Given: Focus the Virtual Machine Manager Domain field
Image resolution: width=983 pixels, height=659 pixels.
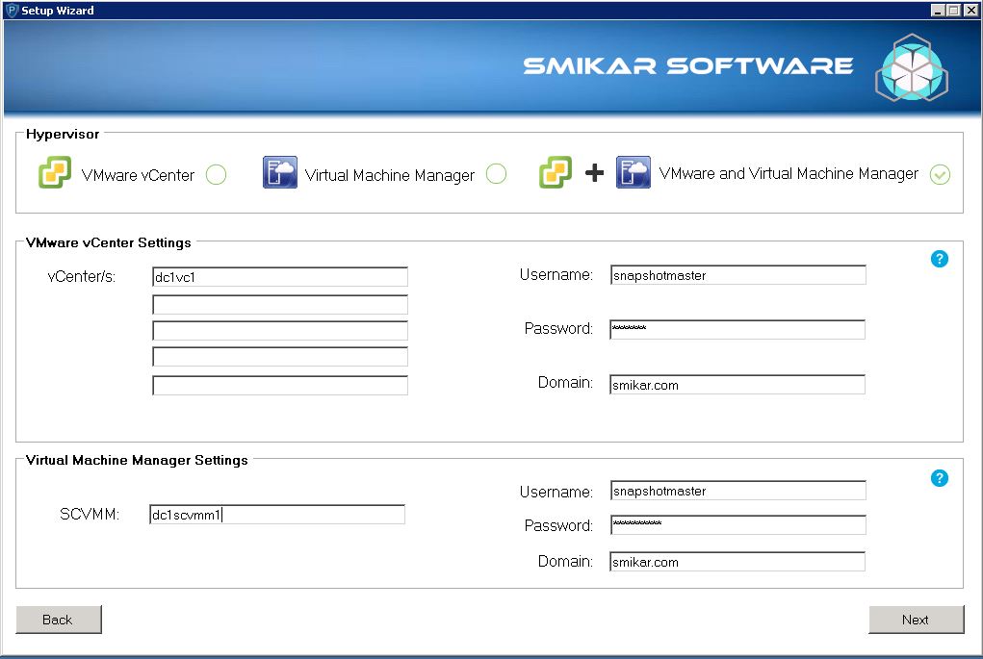Looking at the screenshot, I should click(737, 561).
